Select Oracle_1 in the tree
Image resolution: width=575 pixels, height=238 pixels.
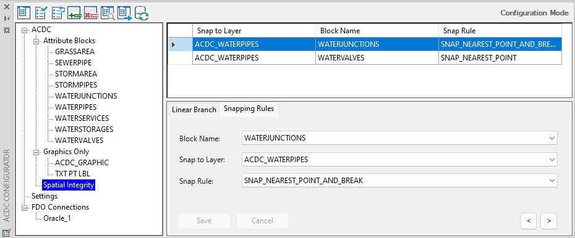57,218
